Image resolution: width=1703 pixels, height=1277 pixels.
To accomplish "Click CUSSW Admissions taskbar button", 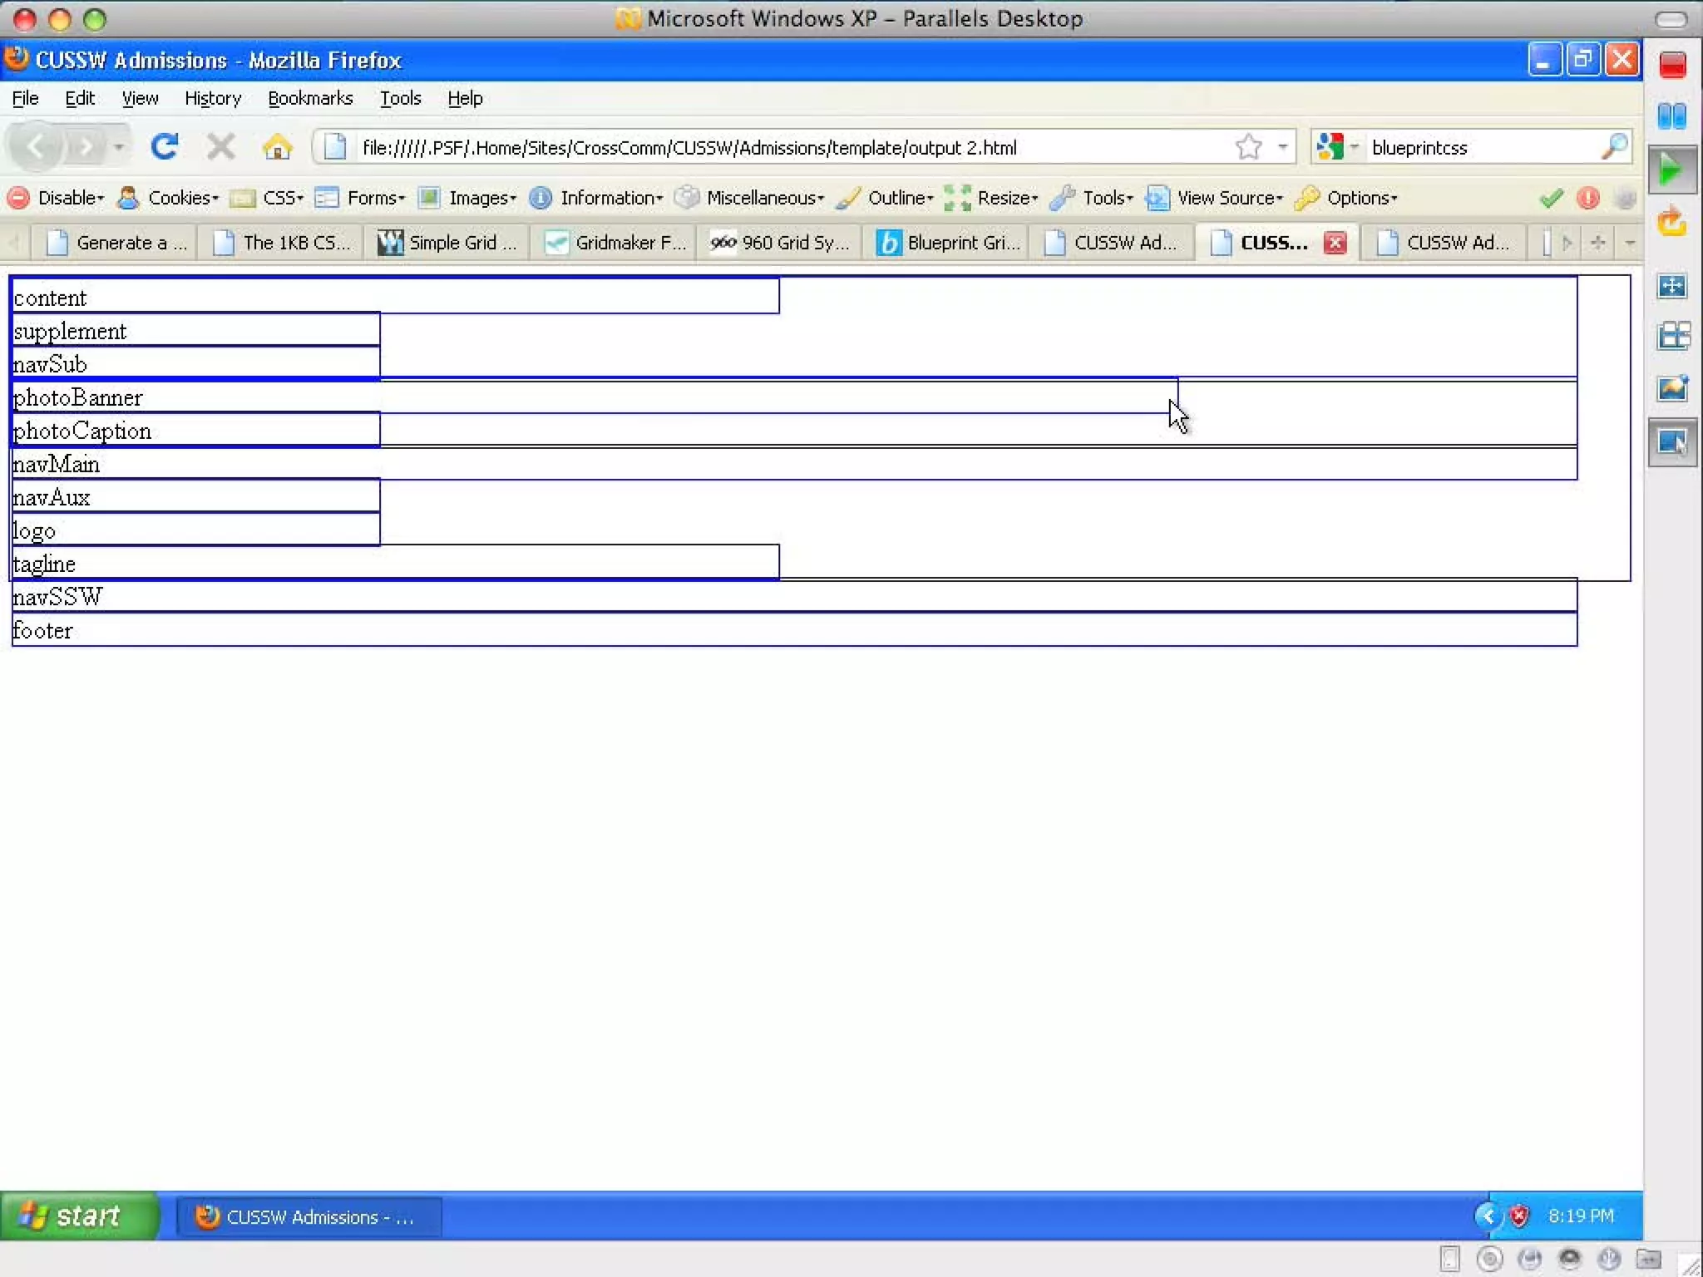I will [306, 1217].
